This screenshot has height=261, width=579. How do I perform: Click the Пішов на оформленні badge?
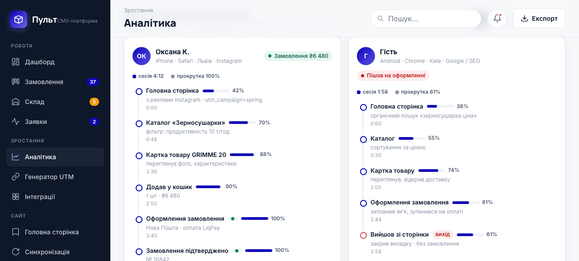click(393, 76)
